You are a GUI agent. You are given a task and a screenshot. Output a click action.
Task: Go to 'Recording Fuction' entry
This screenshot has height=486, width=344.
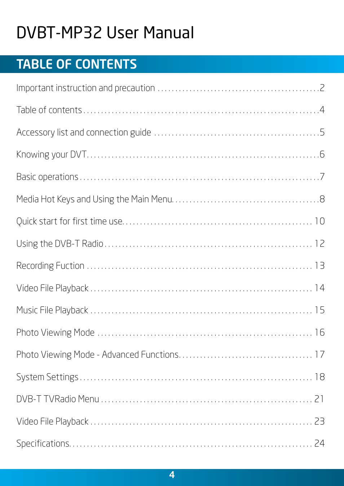pos(171,266)
